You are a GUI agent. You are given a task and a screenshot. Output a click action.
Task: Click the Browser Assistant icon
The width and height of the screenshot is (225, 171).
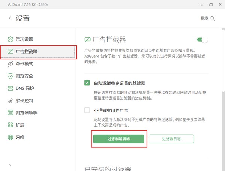[10, 113]
